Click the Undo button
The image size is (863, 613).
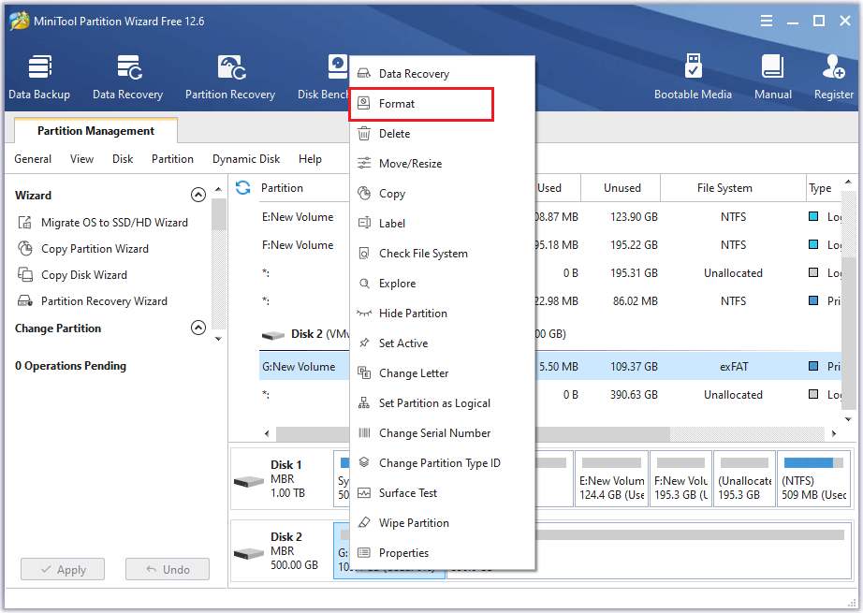pos(168,570)
